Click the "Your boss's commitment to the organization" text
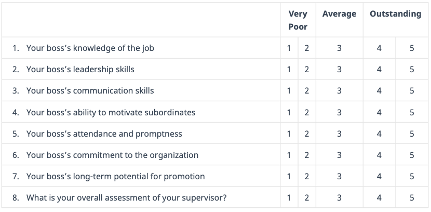Image resolution: width=431 pixels, height=212 pixels. [x=112, y=155]
